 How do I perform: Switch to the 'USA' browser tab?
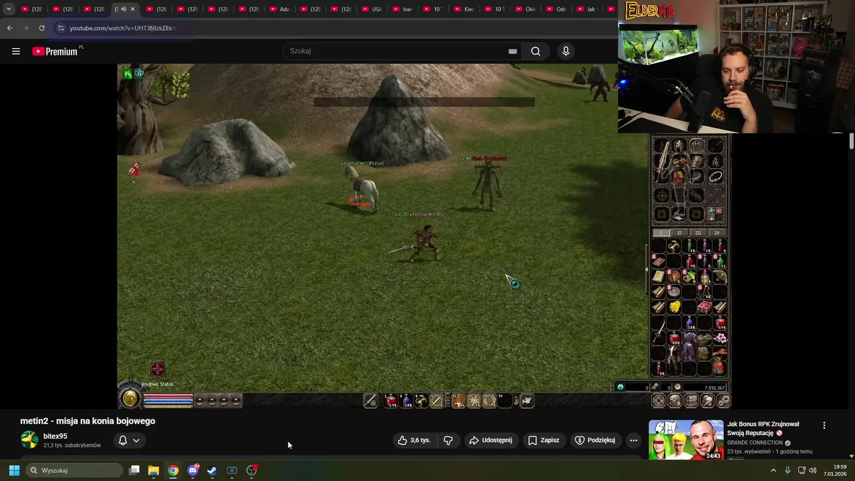click(371, 9)
